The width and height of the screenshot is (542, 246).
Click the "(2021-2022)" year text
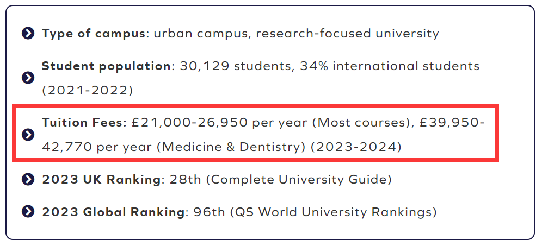(x=87, y=90)
